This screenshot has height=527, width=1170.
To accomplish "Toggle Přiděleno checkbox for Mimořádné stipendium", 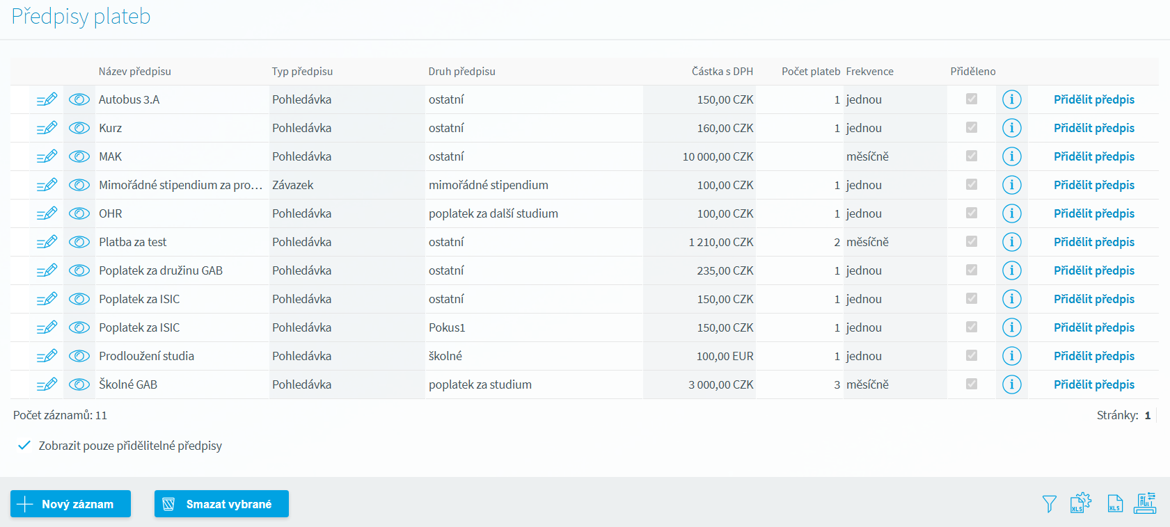I will click(972, 185).
